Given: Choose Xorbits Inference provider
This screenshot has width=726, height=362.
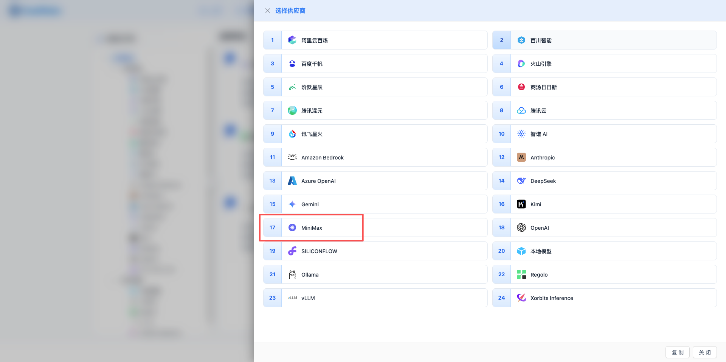Looking at the screenshot, I should (x=552, y=298).
